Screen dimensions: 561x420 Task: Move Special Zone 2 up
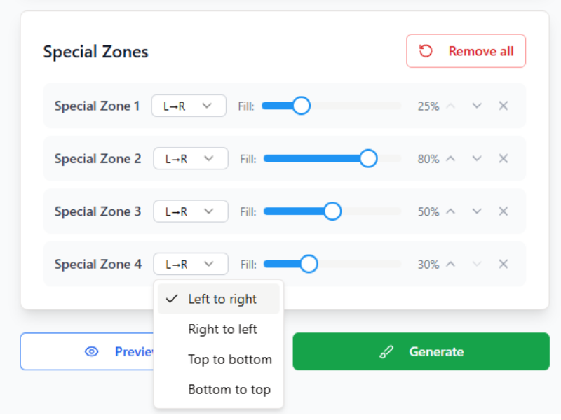(451, 159)
